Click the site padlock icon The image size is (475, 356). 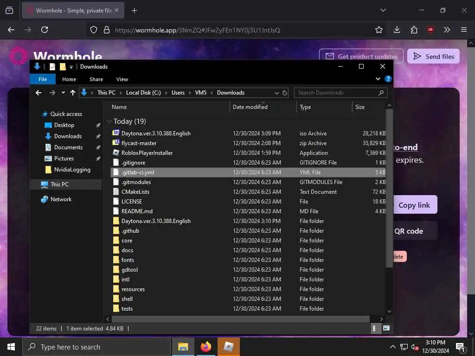[106, 30]
